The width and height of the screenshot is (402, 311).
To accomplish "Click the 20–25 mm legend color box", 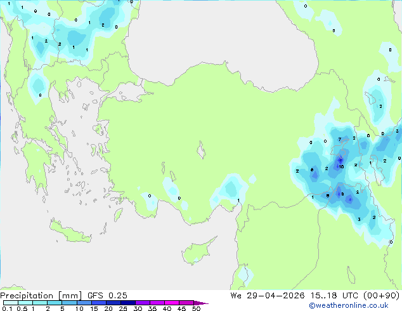I will (113, 303).
